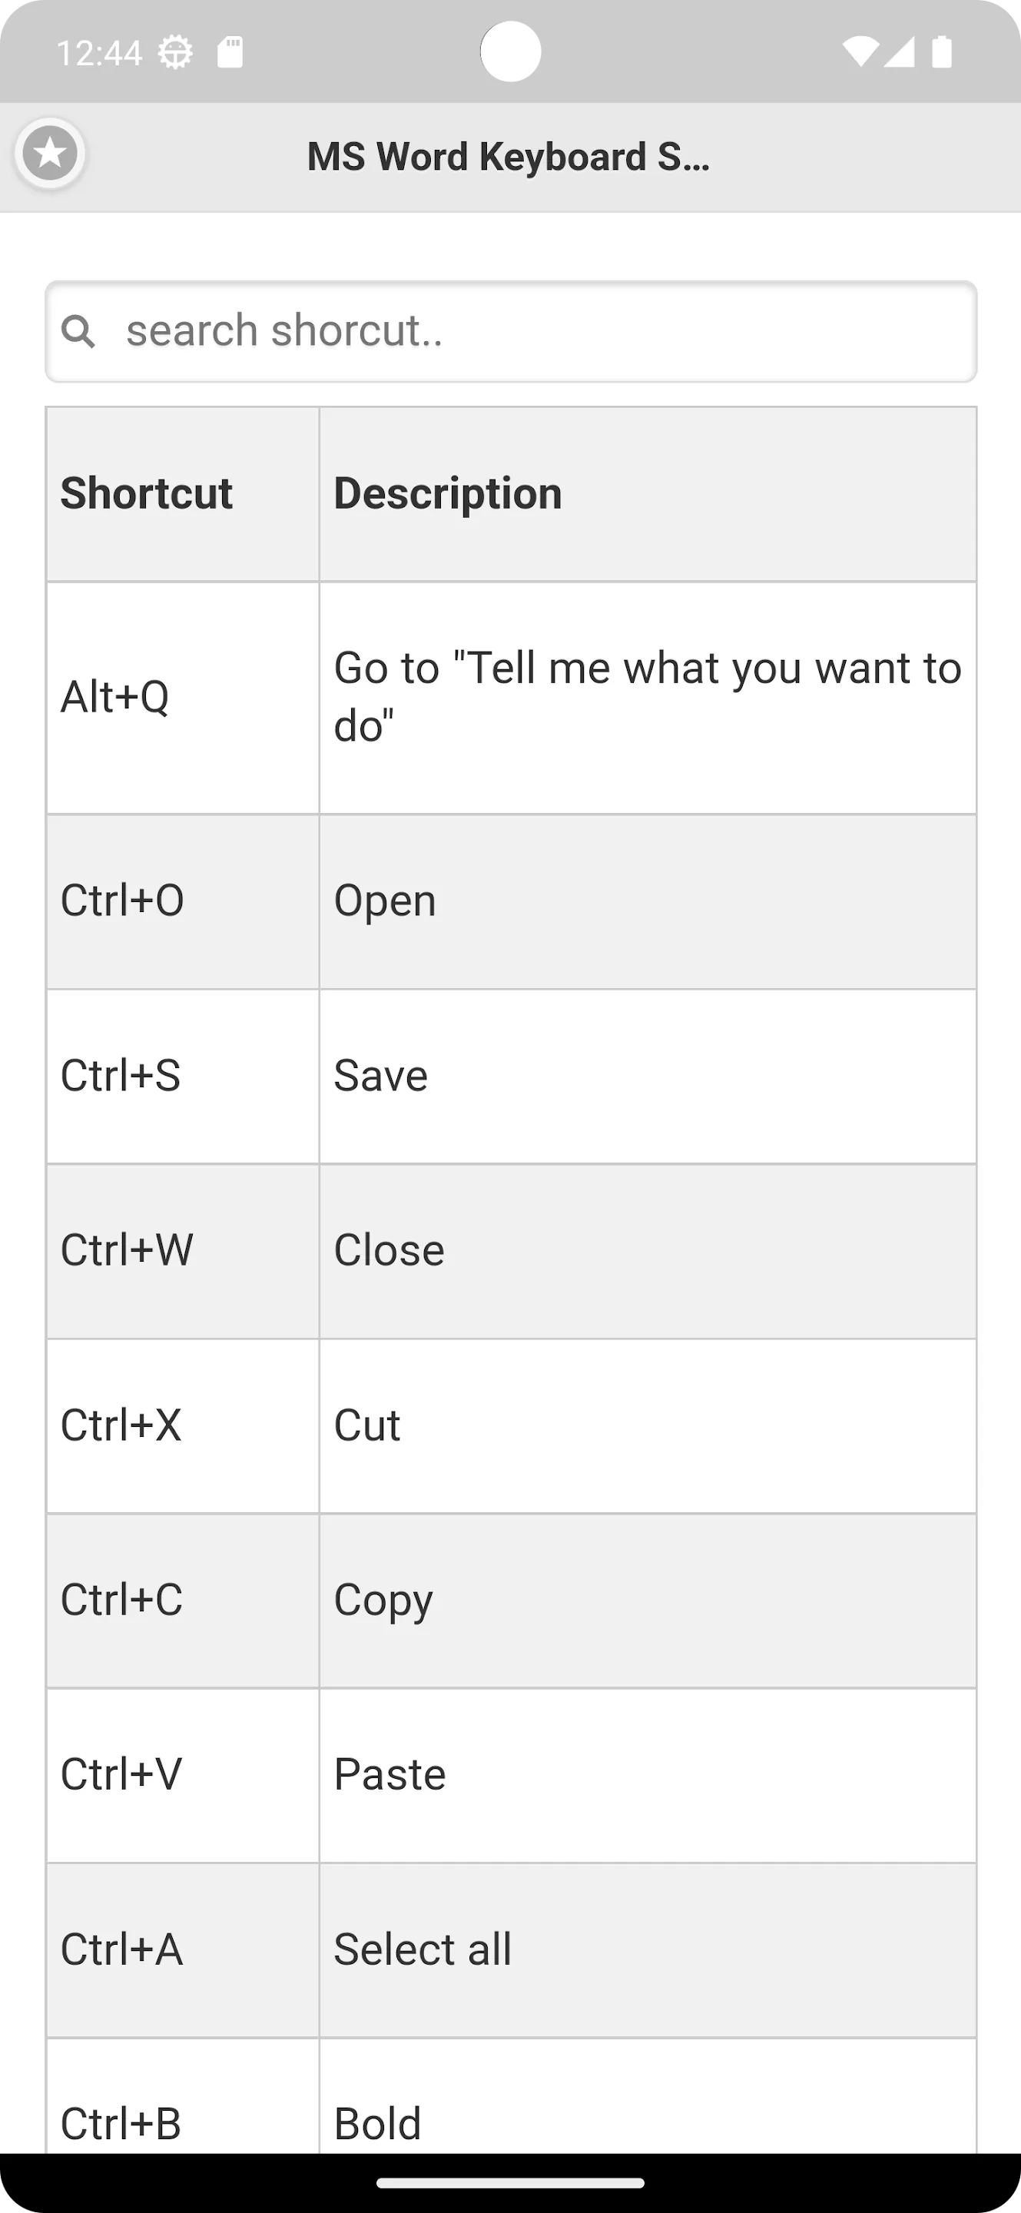Tap the SD card status icon
Viewport: 1021px width, 2213px height.
click(x=230, y=52)
